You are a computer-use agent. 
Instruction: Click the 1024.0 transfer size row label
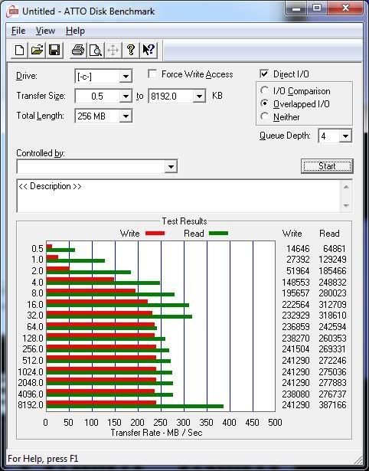(31, 372)
